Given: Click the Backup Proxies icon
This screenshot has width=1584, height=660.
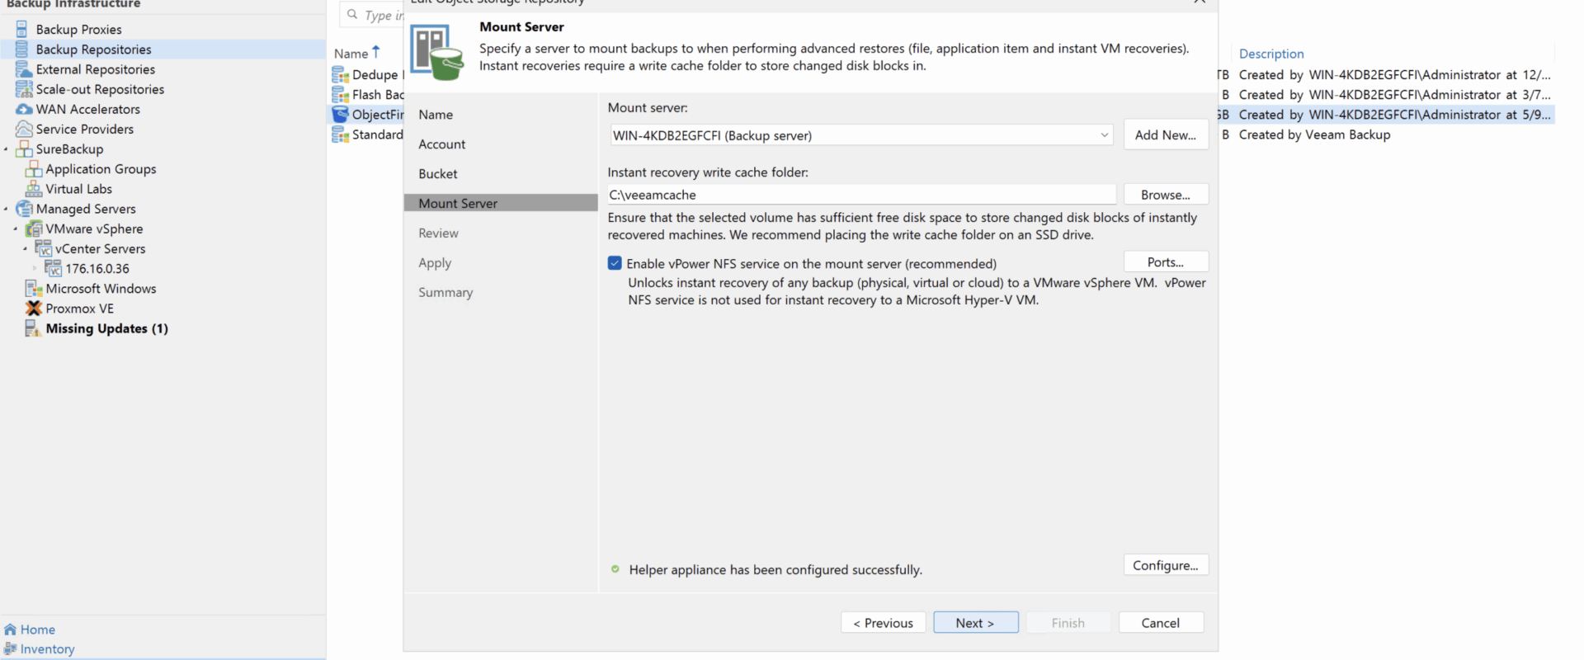Looking at the screenshot, I should point(22,29).
